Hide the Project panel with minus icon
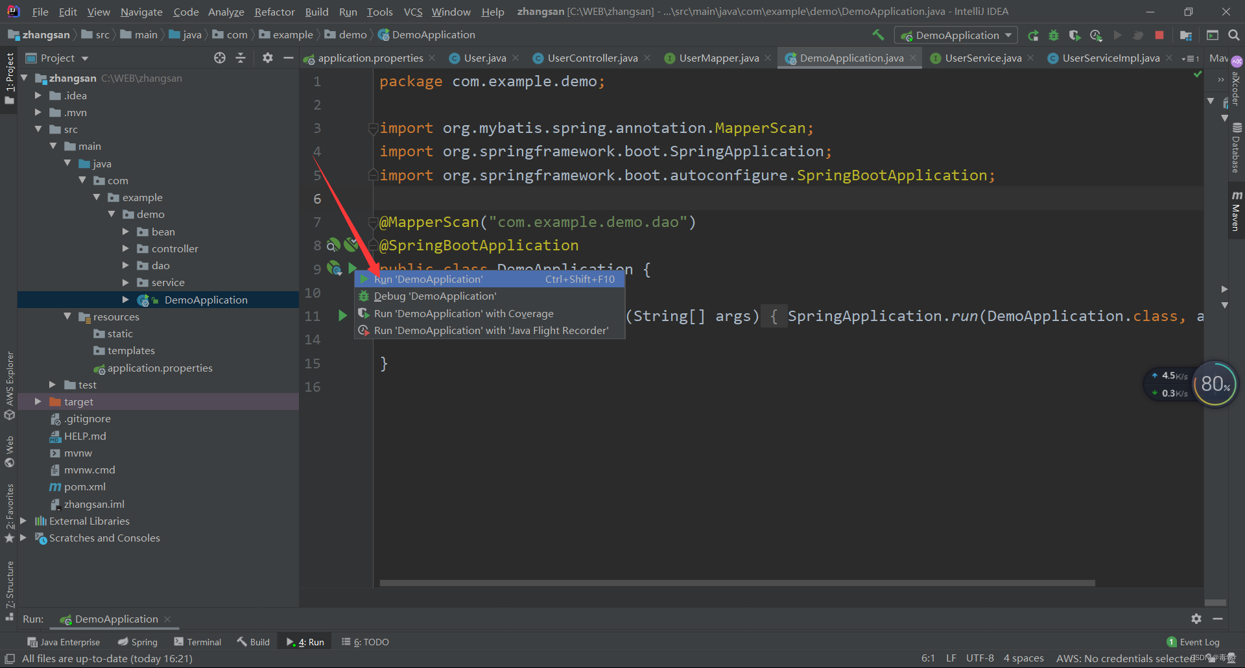The width and height of the screenshot is (1245, 668). [289, 58]
